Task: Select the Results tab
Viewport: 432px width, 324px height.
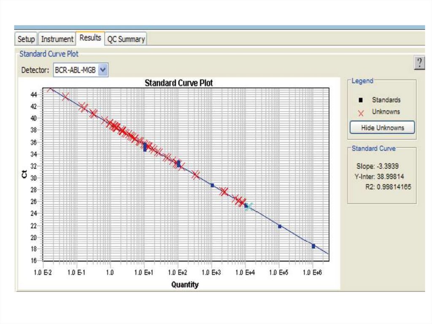Action: (90, 38)
